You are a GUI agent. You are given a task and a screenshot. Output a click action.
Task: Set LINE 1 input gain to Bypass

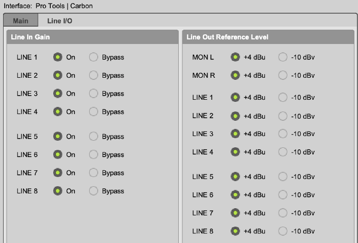[94, 57]
